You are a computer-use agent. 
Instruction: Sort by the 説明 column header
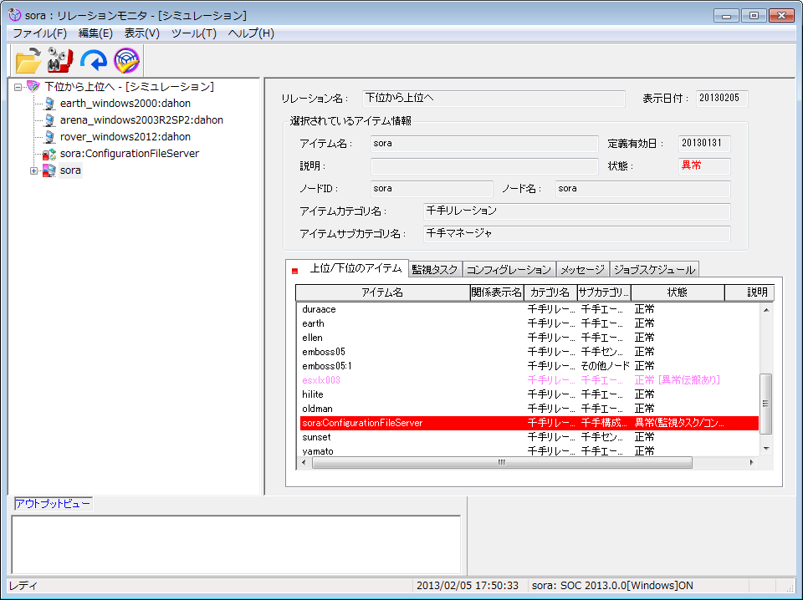coord(749,292)
